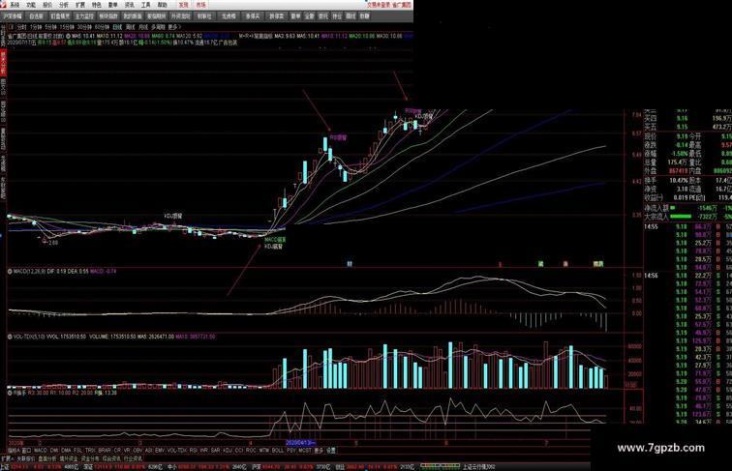
Task: Select the 60分钟 period tab
Action: tap(103, 27)
